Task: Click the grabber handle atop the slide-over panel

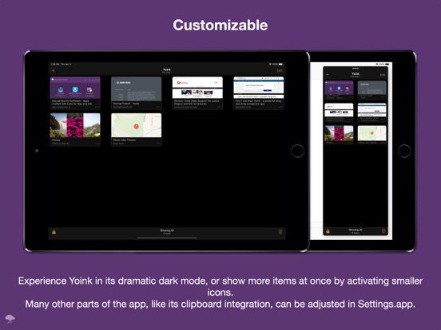Action: pos(356,69)
